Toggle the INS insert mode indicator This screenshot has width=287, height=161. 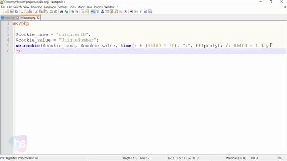[280, 158]
